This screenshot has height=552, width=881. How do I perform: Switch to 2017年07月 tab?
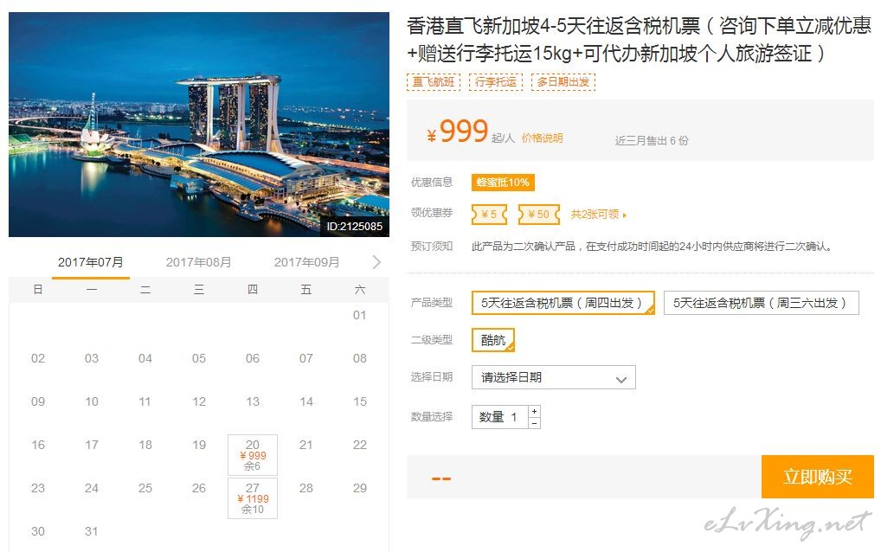91,262
